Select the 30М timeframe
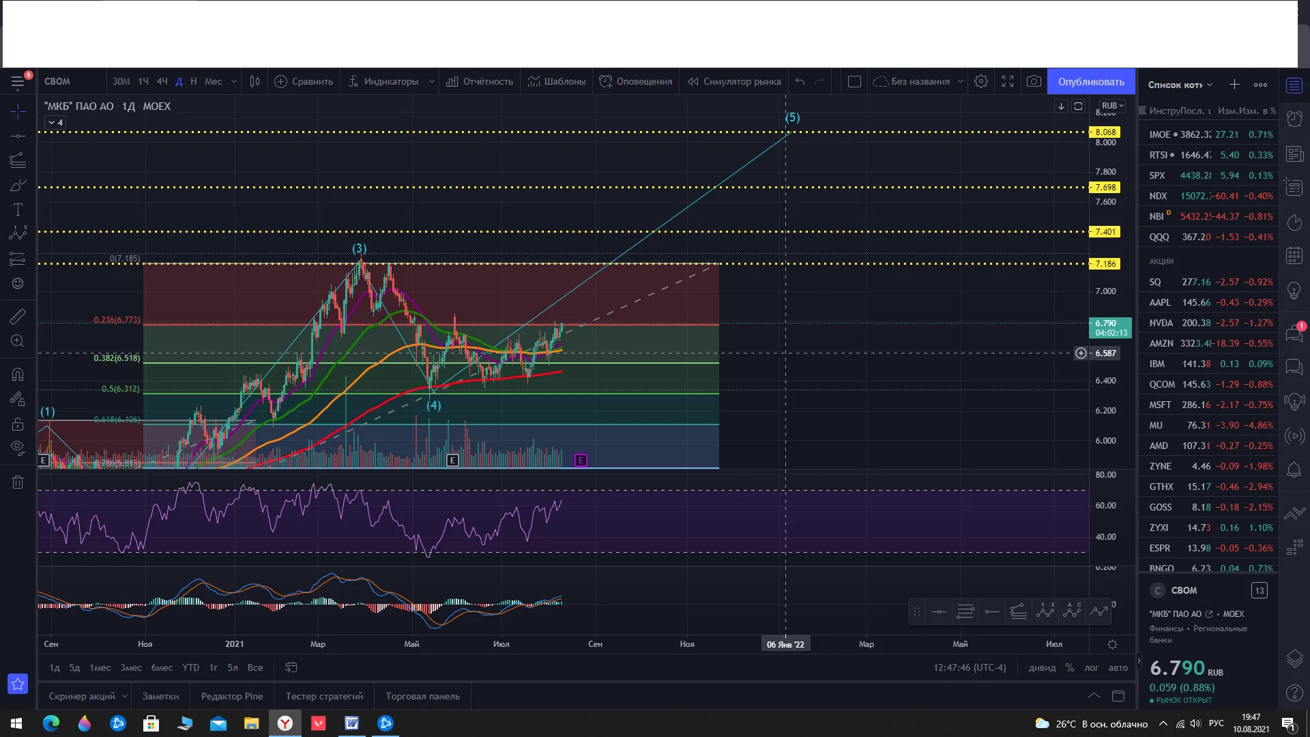The width and height of the screenshot is (1310, 737). (x=121, y=81)
